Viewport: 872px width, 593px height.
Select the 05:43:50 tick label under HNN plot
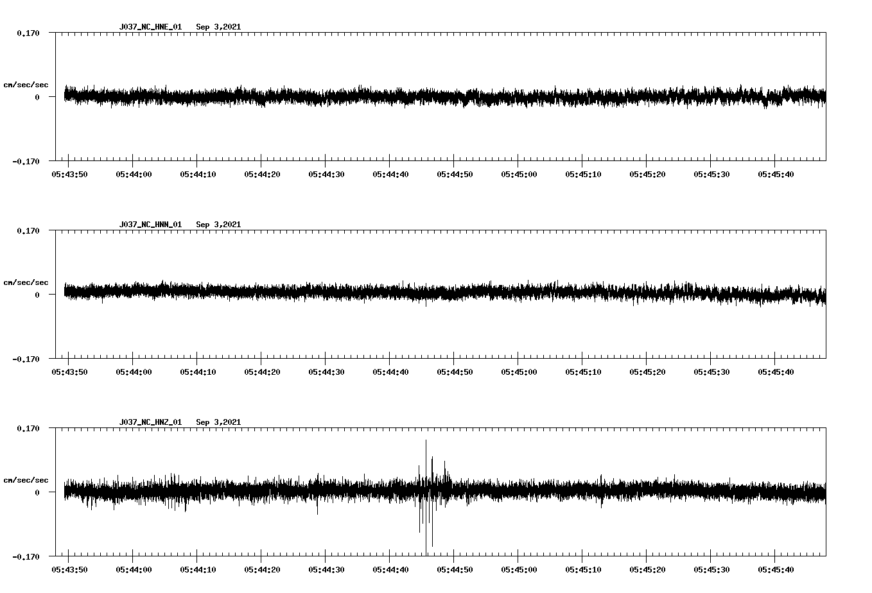pyautogui.click(x=69, y=372)
